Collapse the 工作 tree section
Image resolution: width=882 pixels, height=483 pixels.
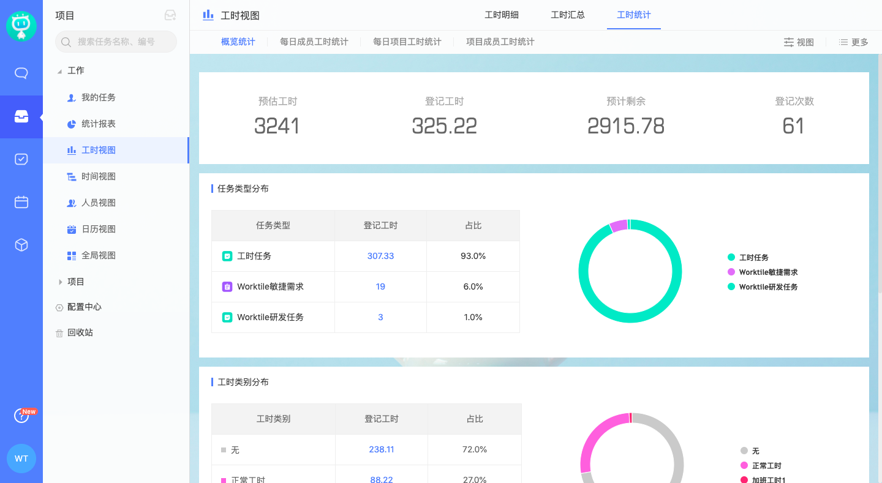tap(59, 71)
